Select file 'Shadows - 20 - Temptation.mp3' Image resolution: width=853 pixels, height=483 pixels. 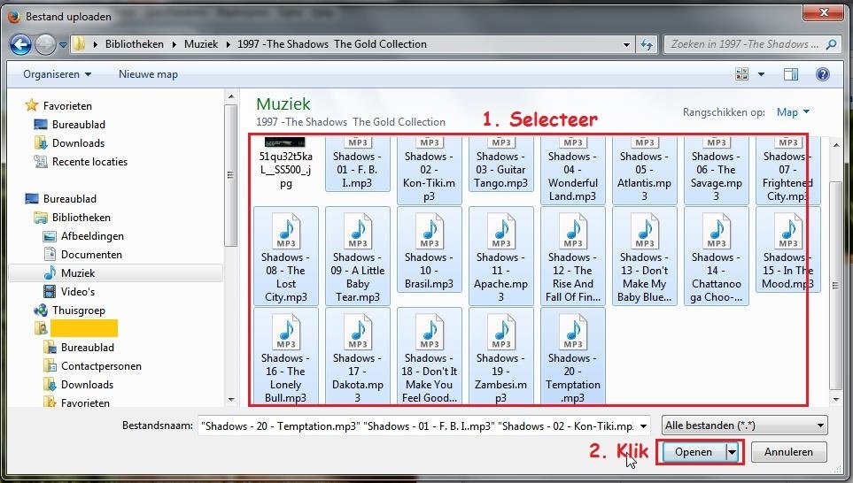[x=573, y=356]
